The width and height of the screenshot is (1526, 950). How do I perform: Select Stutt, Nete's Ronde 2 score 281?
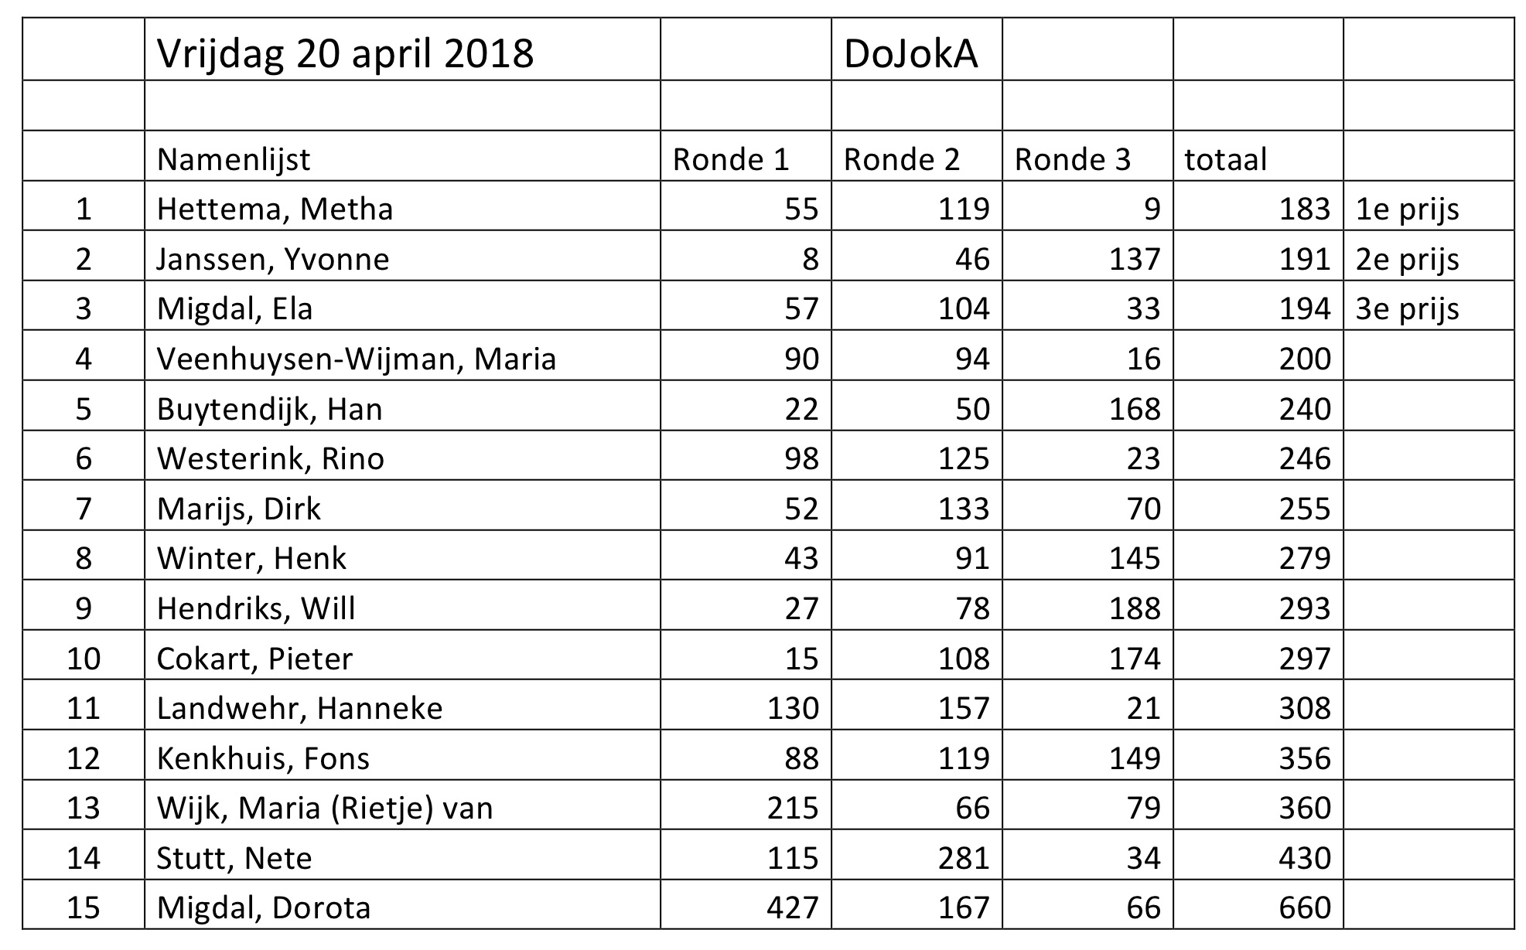(917, 855)
